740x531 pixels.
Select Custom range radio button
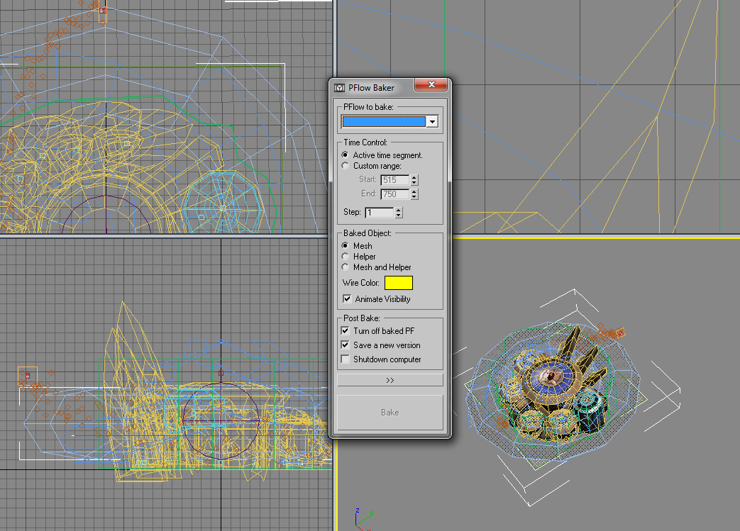pyautogui.click(x=345, y=165)
